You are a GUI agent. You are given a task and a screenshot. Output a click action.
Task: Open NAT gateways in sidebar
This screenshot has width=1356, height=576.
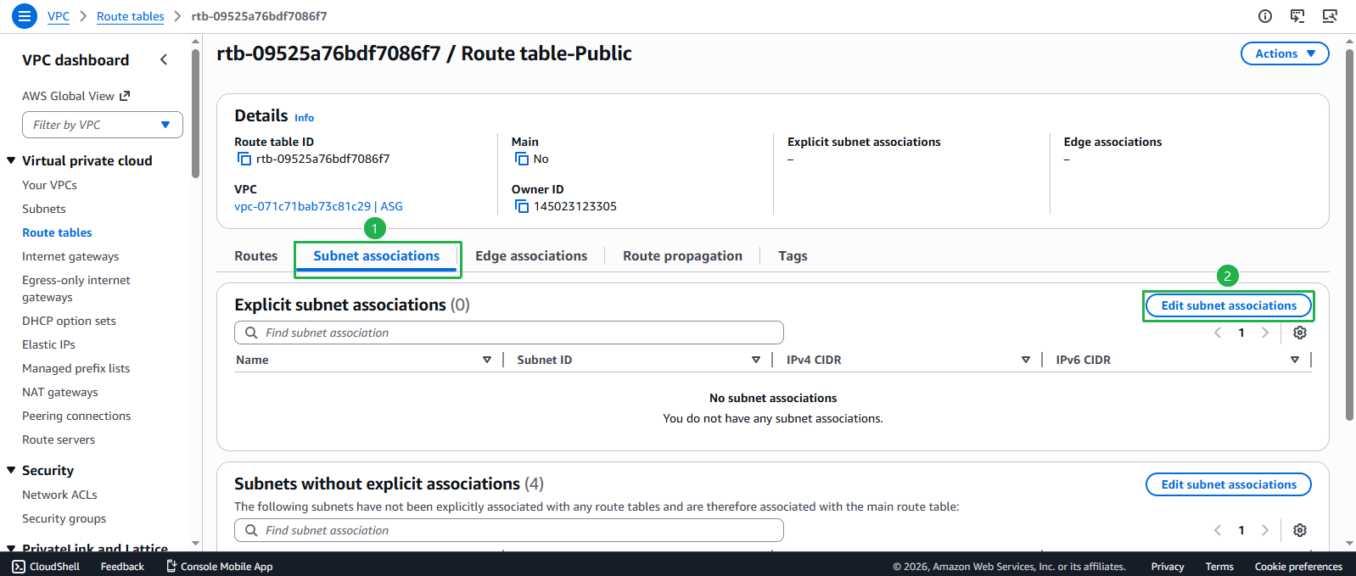[x=60, y=392]
